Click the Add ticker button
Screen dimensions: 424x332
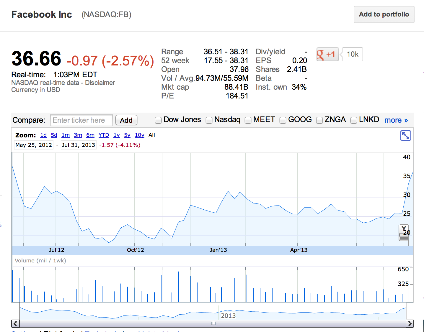[x=126, y=120]
